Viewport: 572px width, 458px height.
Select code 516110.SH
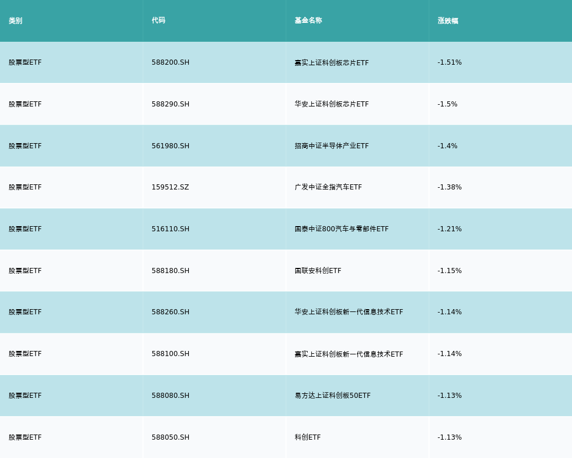(x=170, y=229)
